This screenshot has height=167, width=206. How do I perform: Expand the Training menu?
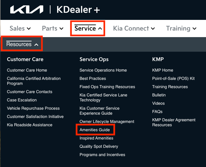pyautogui.click(x=181, y=28)
